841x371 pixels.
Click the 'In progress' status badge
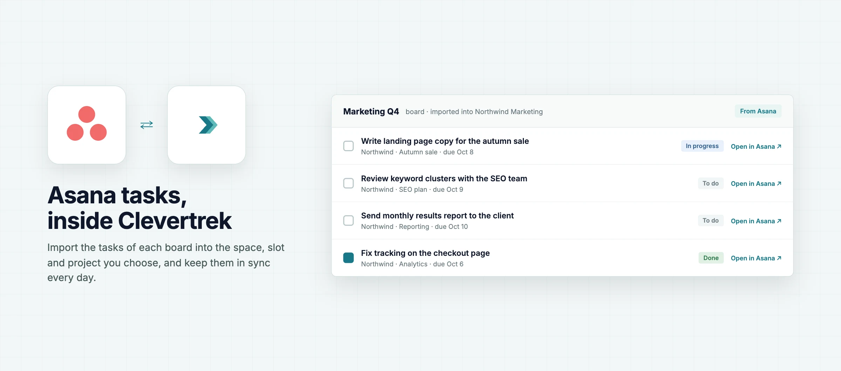(702, 146)
